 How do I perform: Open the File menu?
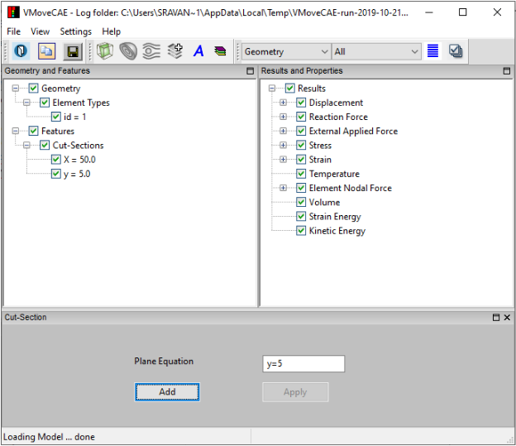[x=13, y=31]
